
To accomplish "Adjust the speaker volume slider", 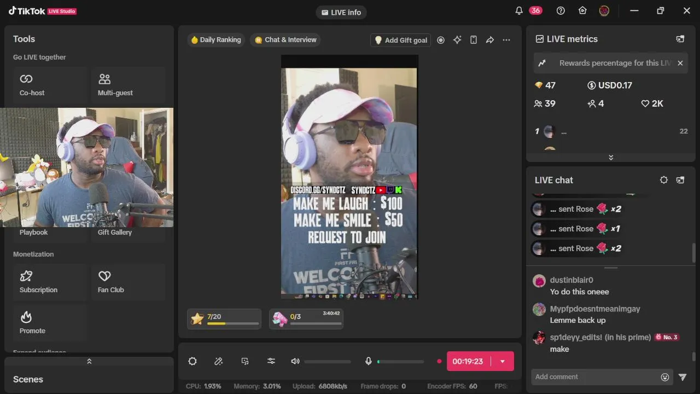I will 328,361.
